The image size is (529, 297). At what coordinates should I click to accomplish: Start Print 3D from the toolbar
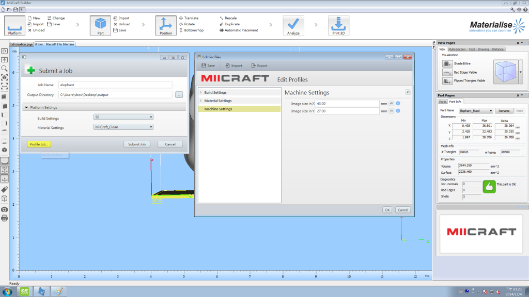(338, 26)
